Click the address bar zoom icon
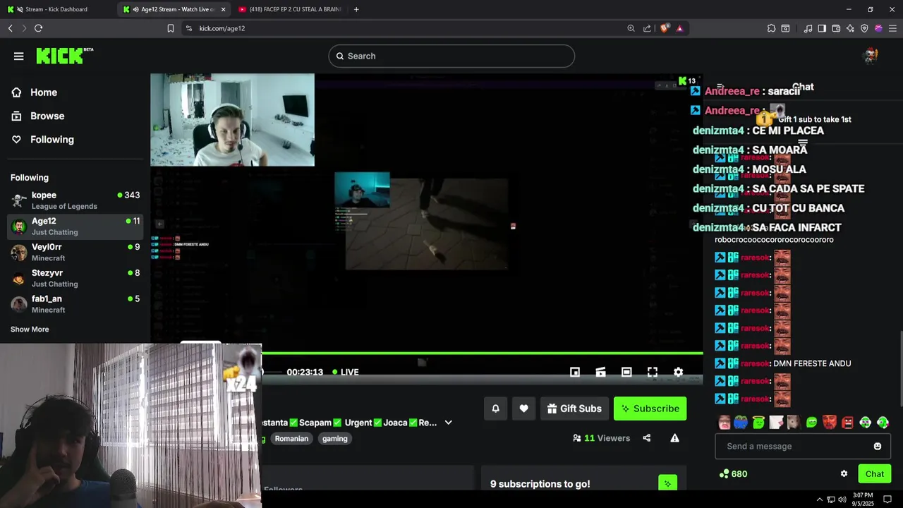 (631, 28)
